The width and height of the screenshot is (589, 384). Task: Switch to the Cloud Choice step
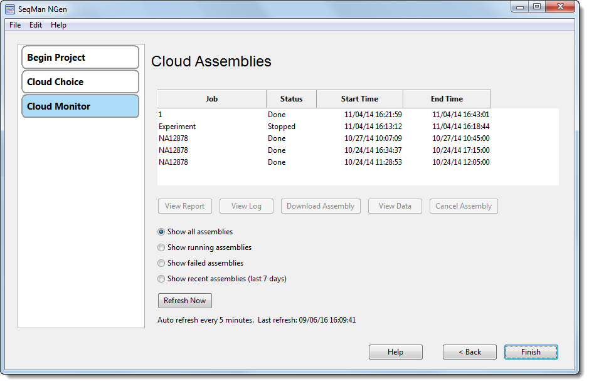80,82
